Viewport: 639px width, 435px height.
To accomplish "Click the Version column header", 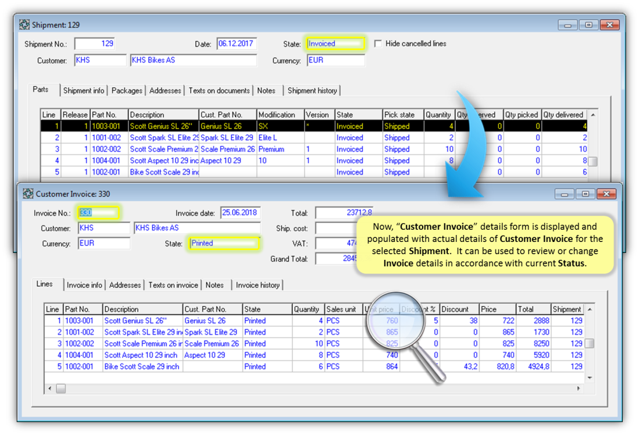I will point(320,115).
